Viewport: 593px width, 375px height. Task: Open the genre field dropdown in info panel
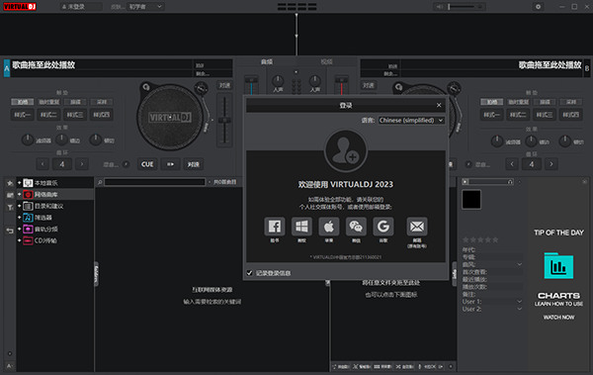pyautogui.click(x=519, y=264)
